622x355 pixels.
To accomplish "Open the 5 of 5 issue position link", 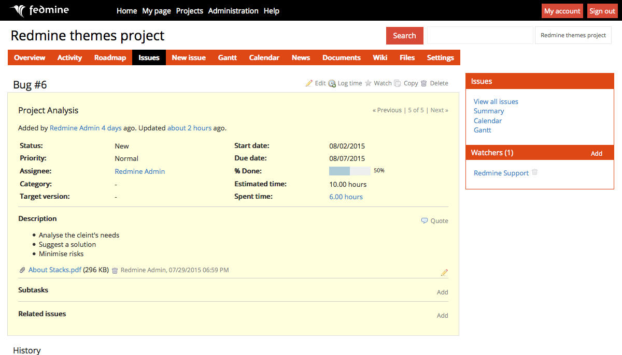I will [416, 110].
